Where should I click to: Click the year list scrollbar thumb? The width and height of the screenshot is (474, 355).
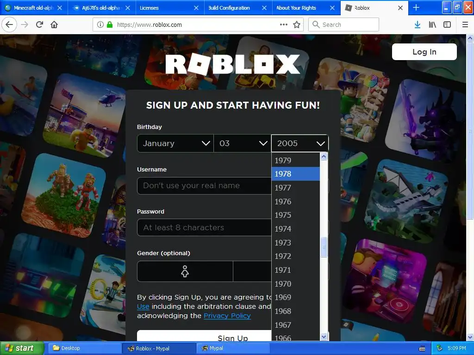tap(324, 247)
